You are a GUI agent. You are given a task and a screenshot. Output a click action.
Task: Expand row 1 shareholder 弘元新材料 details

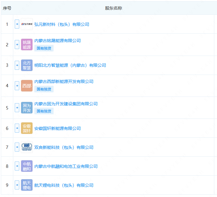click(x=17, y=24)
